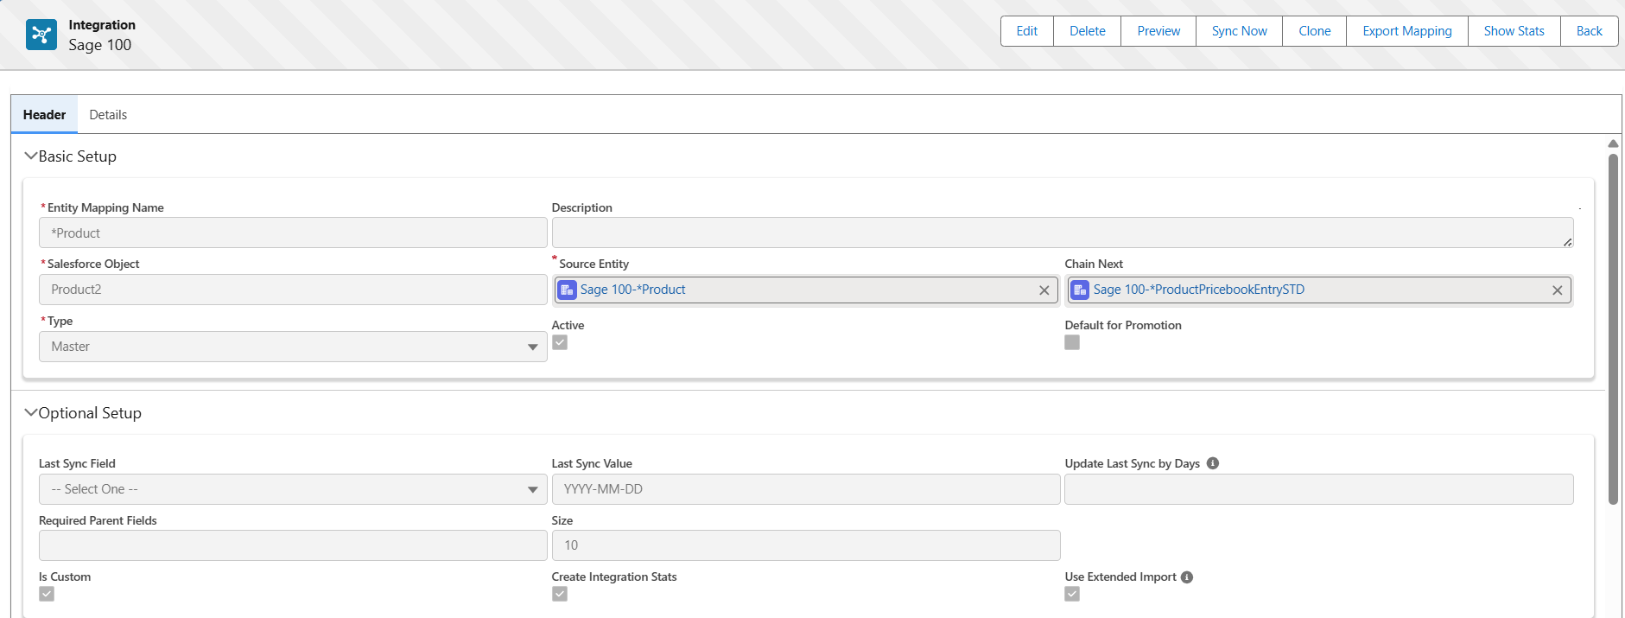Toggle the Is Custom checkbox
This screenshot has height=618, width=1625.
pyautogui.click(x=47, y=594)
